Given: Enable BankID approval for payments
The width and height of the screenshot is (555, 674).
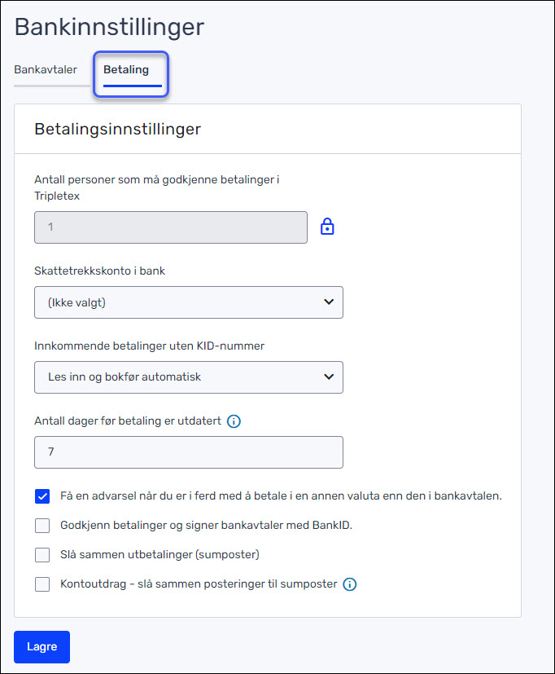Looking at the screenshot, I should coord(42,525).
